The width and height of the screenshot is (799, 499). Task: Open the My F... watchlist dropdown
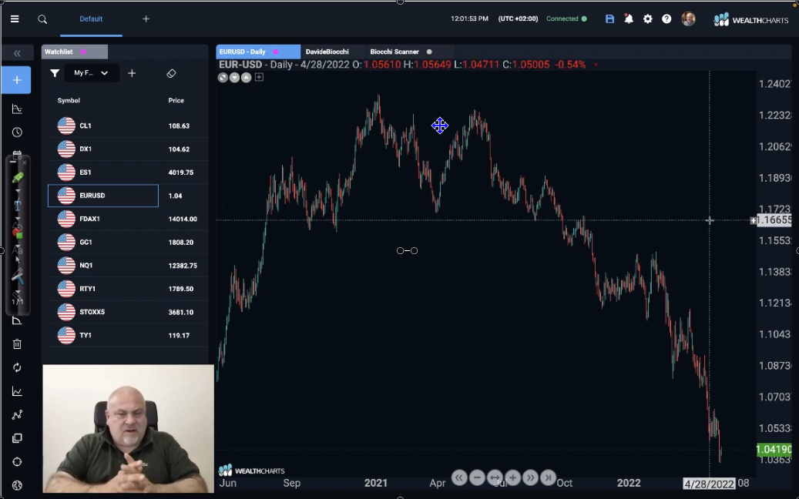point(91,73)
